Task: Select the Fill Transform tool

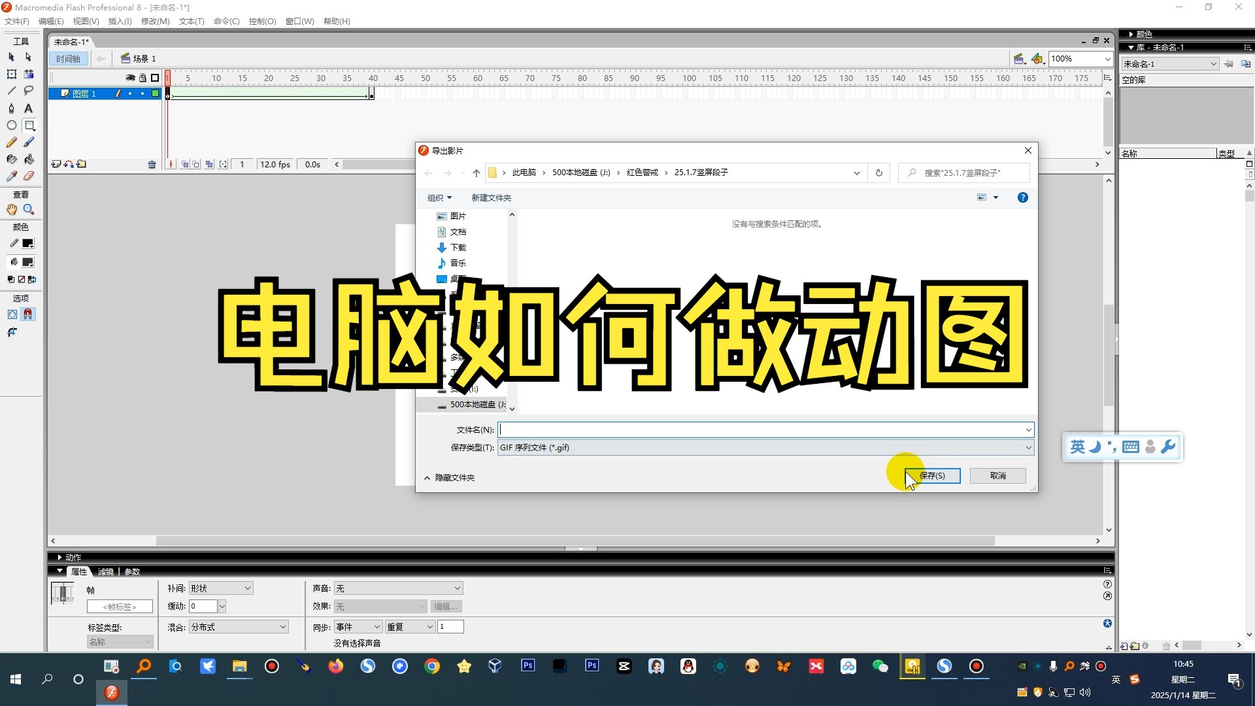Action: (x=29, y=74)
